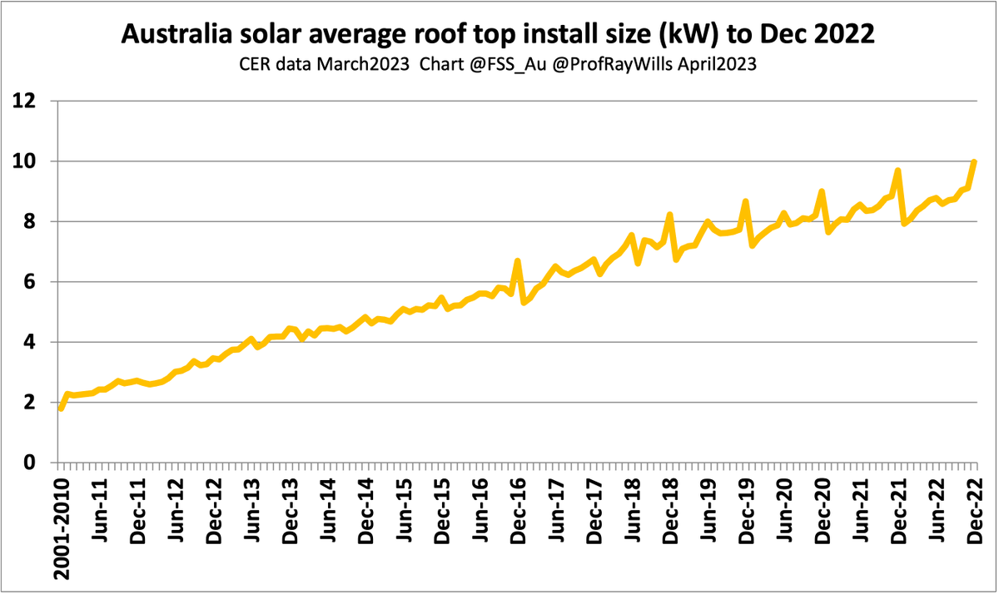Click the Dec-21 peak on the yellow line
The width and height of the screenshot is (999, 594).
point(897,171)
